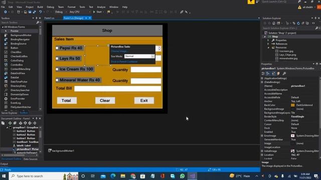
Task: Select backgroundWorker1 in the component tray
Action: [61, 151]
